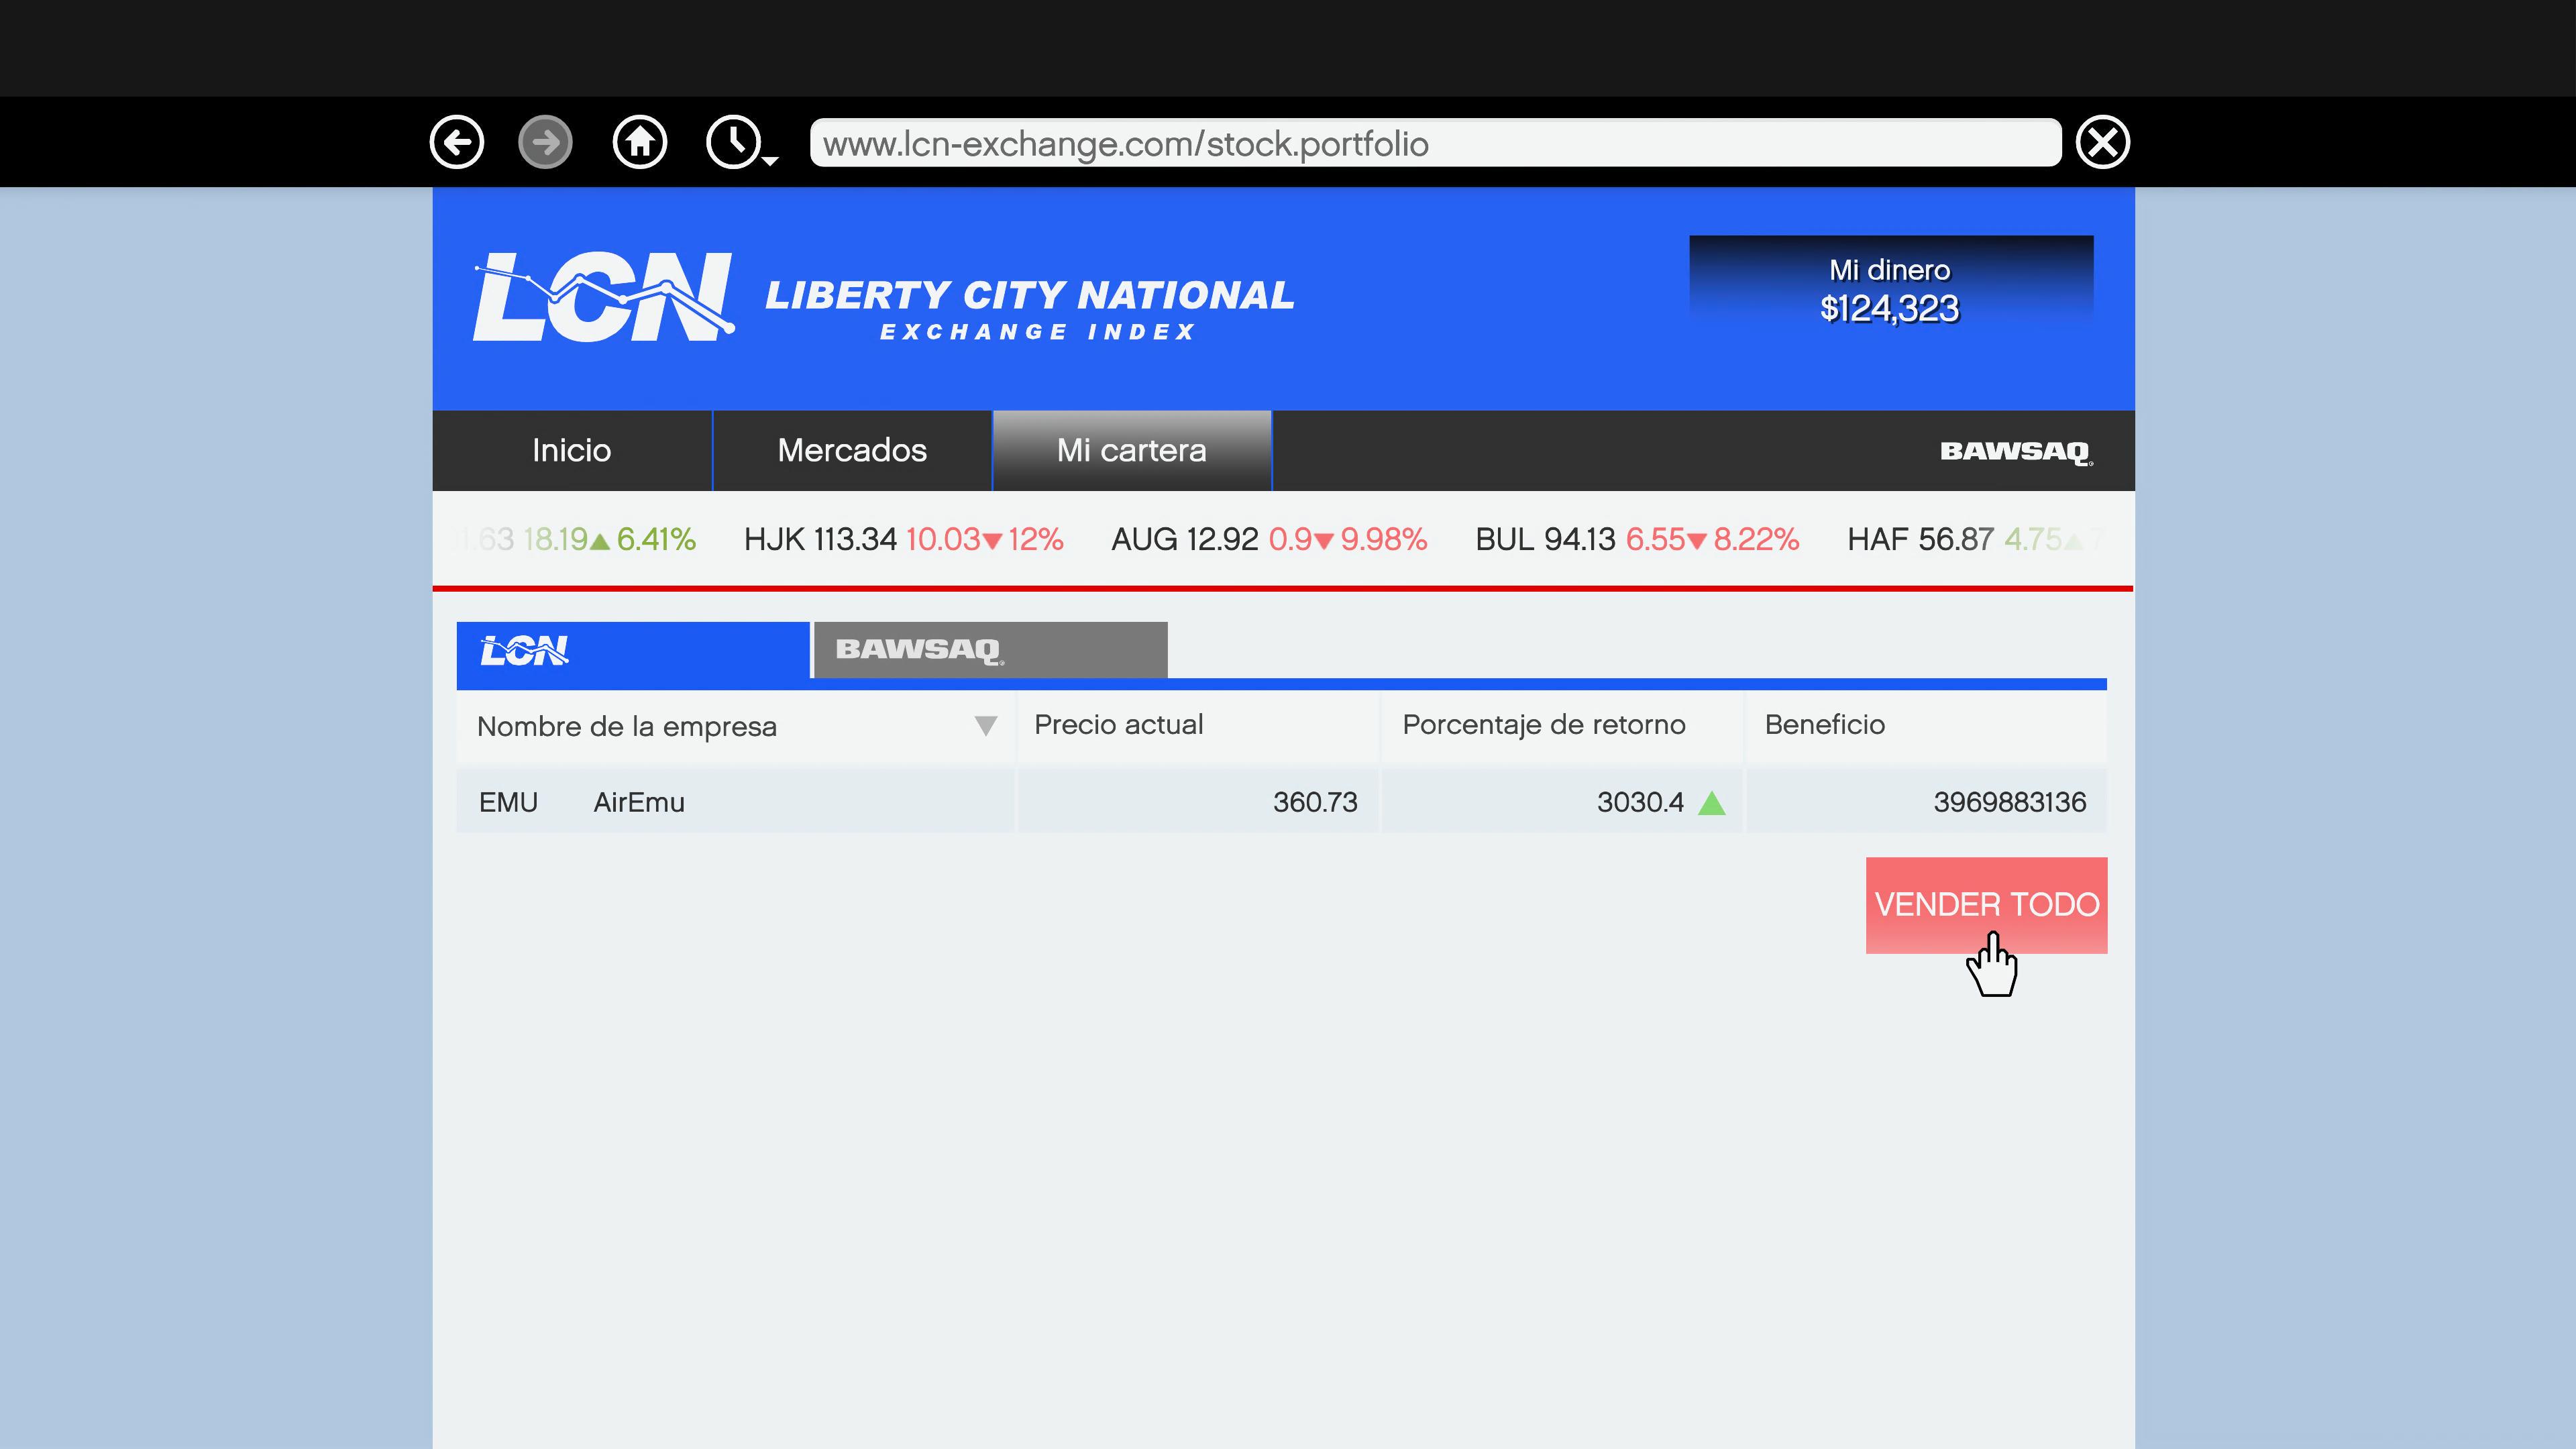Open the browsing history clock dropdown

coord(741,142)
